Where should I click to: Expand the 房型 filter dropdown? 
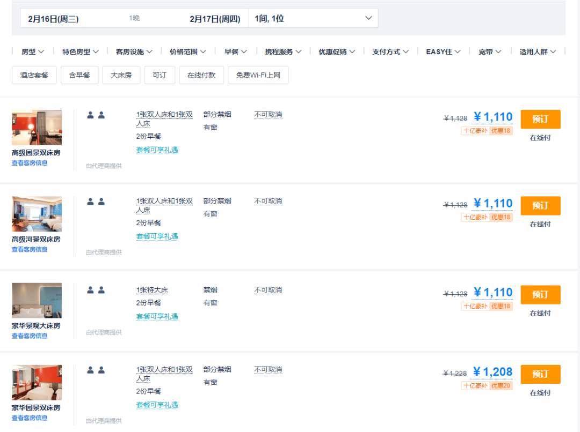(33, 51)
